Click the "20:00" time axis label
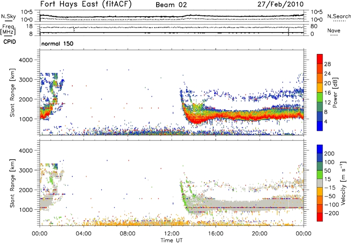Image resolution: width=351 pixels, height=243 pixels. 260,234
